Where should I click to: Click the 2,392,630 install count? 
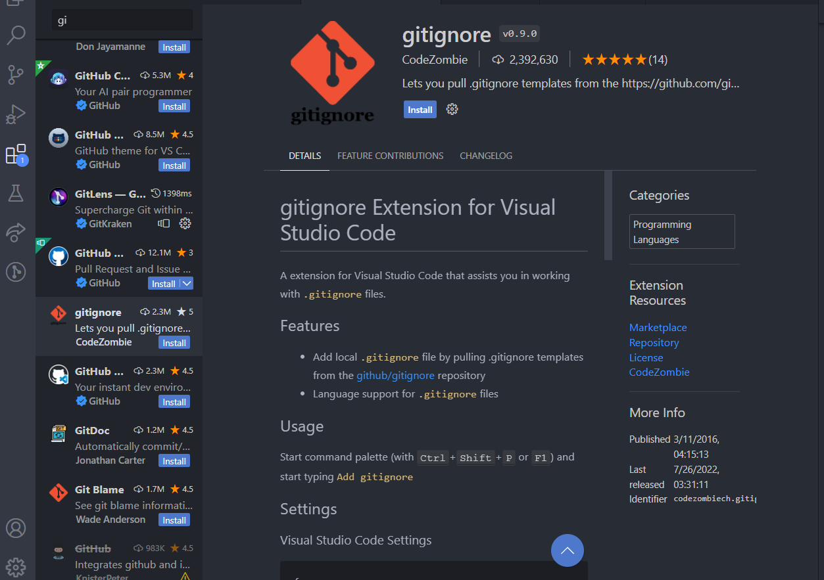tap(534, 60)
